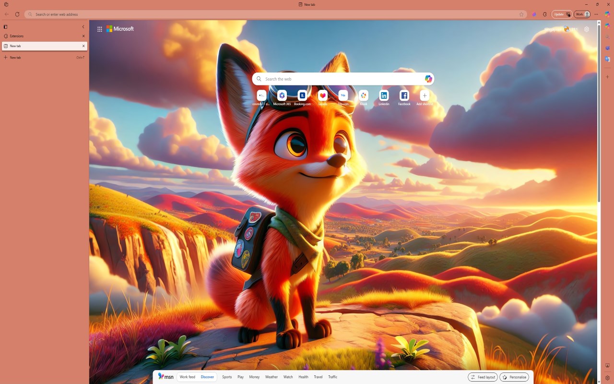Open the Weather feed tab
This screenshot has width=614, height=384.
coord(272,377)
